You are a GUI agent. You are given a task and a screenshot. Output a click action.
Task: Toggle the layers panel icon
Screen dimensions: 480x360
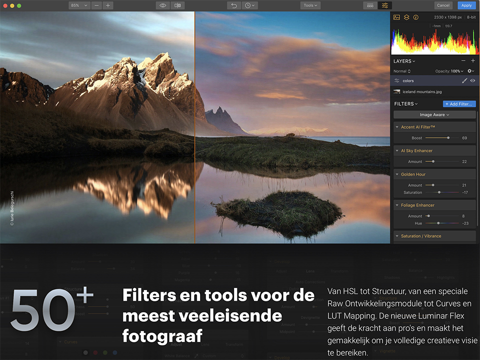[406, 17]
